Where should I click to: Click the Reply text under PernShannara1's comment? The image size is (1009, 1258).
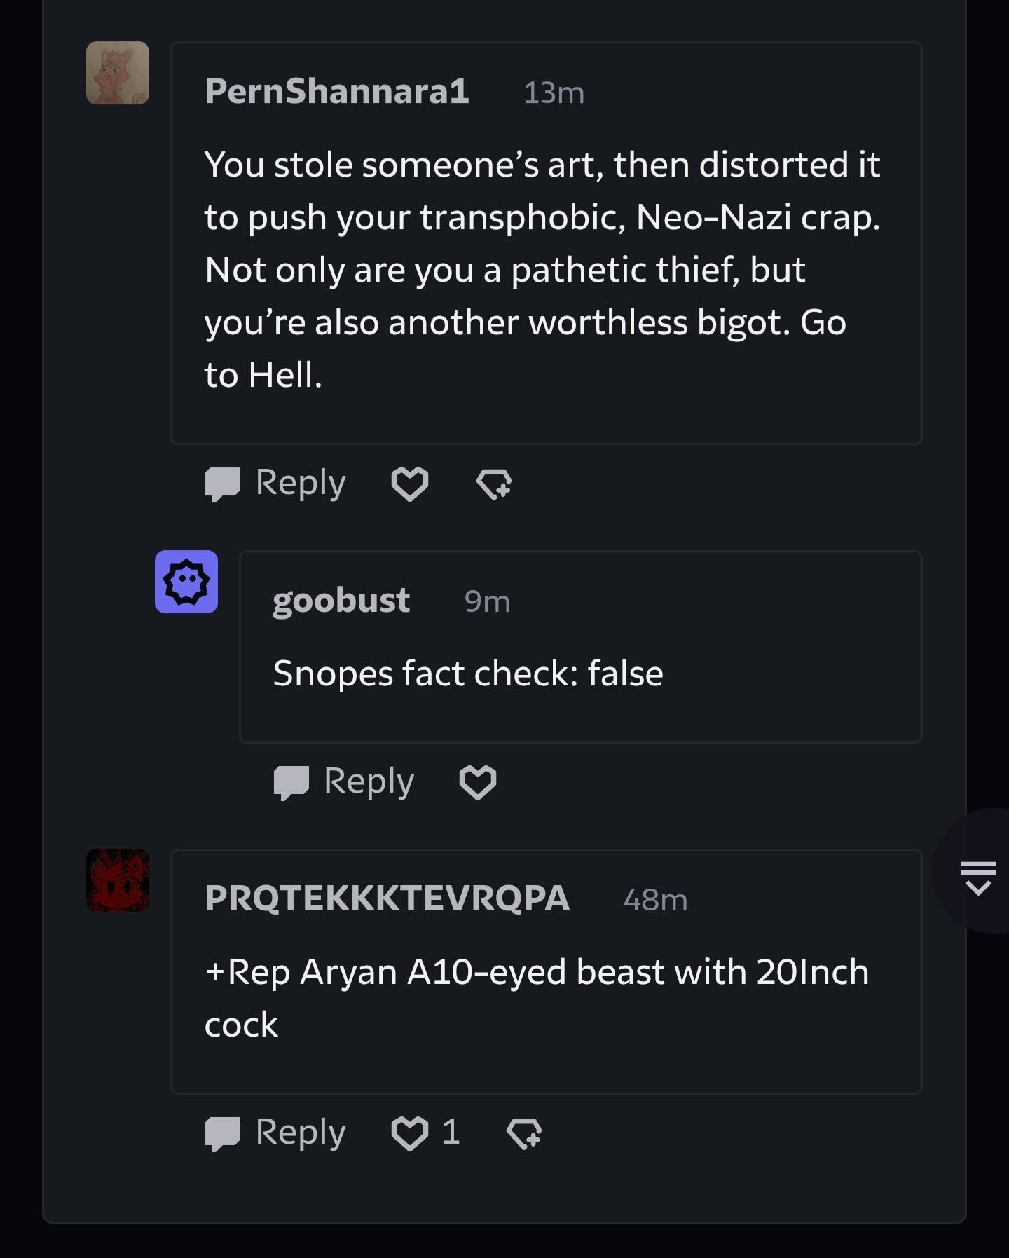(x=301, y=484)
